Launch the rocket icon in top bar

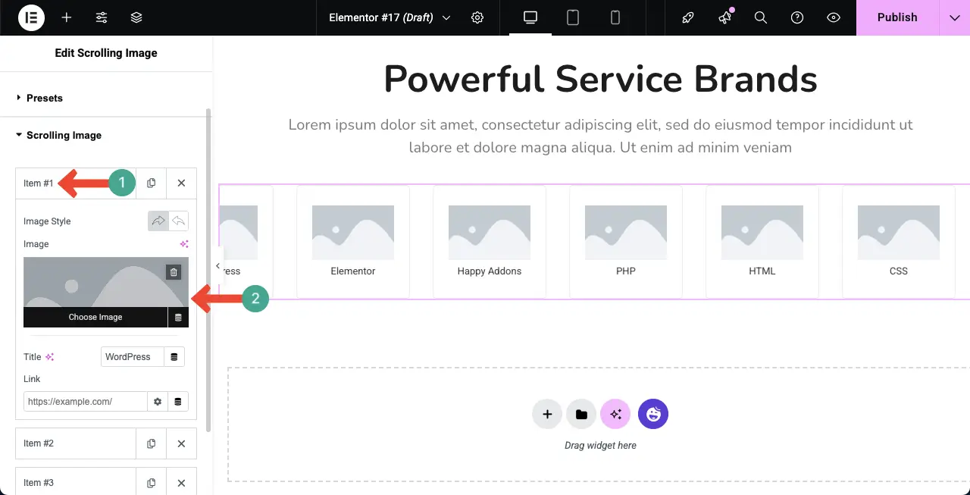tap(688, 17)
